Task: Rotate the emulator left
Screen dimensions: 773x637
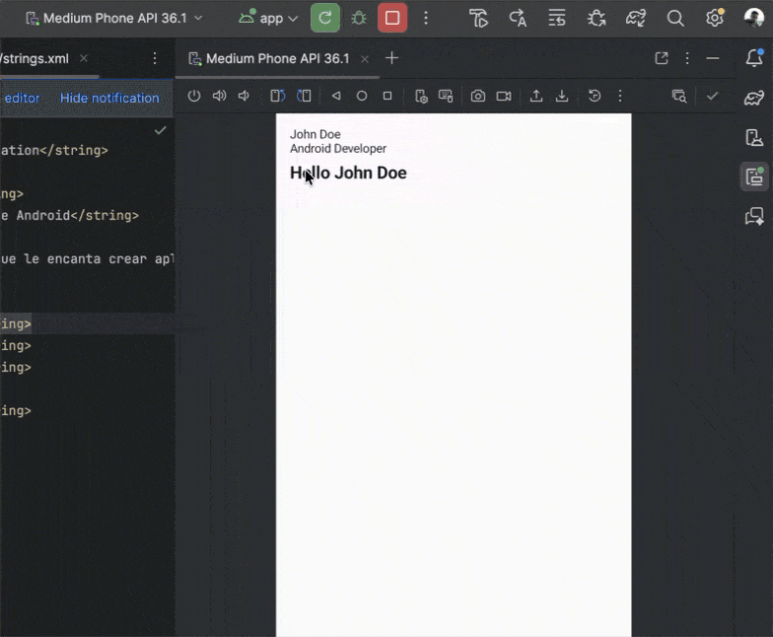Action: (278, 97)
